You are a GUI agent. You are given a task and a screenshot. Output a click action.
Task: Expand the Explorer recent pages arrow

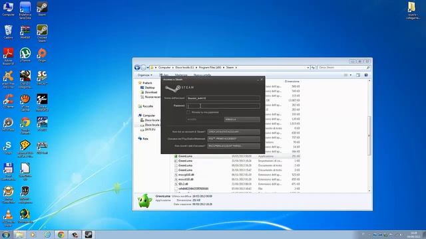148,68
